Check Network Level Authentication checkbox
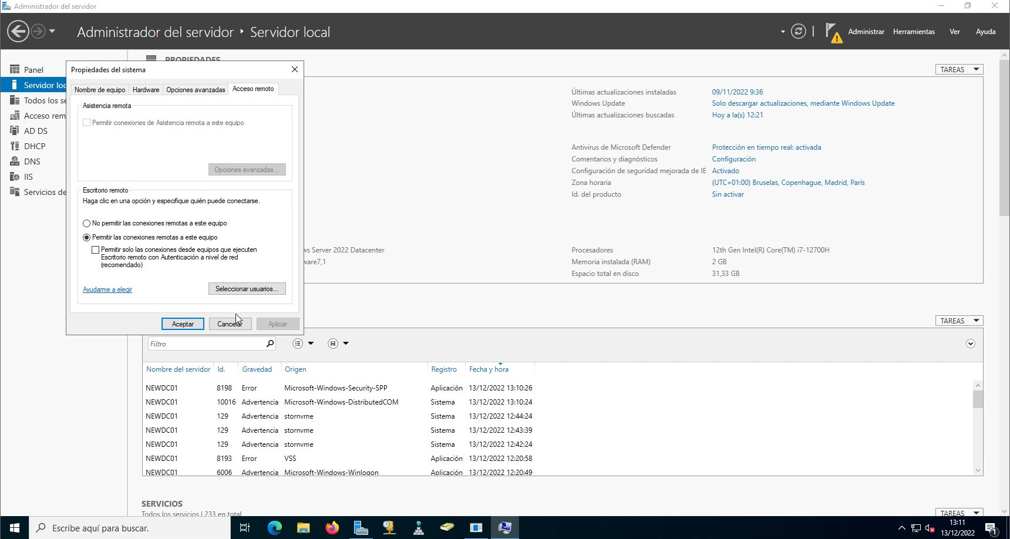Image resolution: width=1010 pixels, height=539 pixels. point(95,250)
